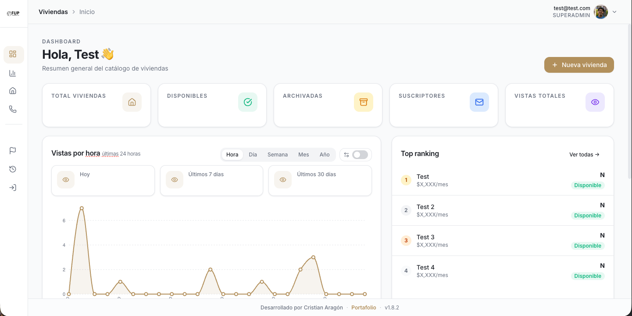Click the rank 1 badge
The image size is (632, 316).
coord(406,180)
